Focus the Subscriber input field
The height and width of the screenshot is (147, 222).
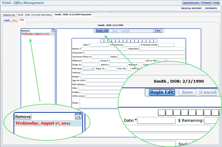(162, 49)
